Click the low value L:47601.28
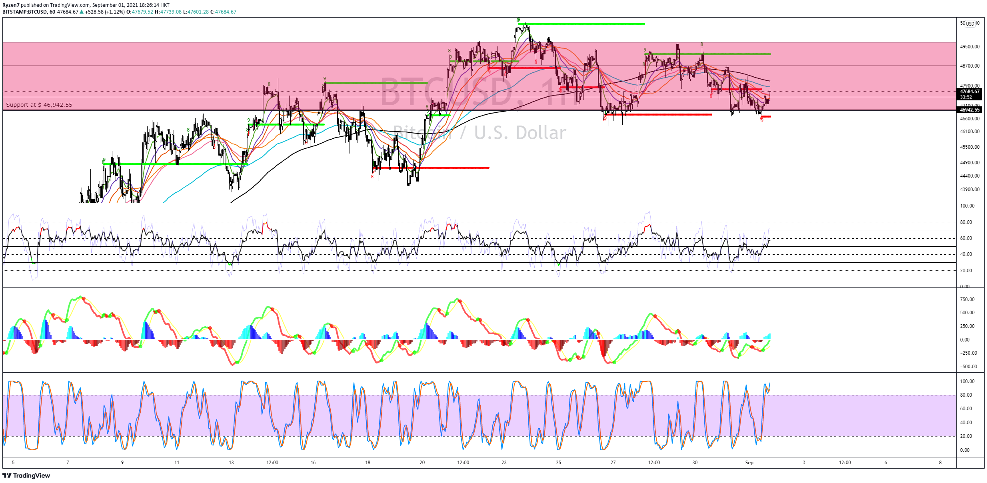 click(x=196, y=12)
